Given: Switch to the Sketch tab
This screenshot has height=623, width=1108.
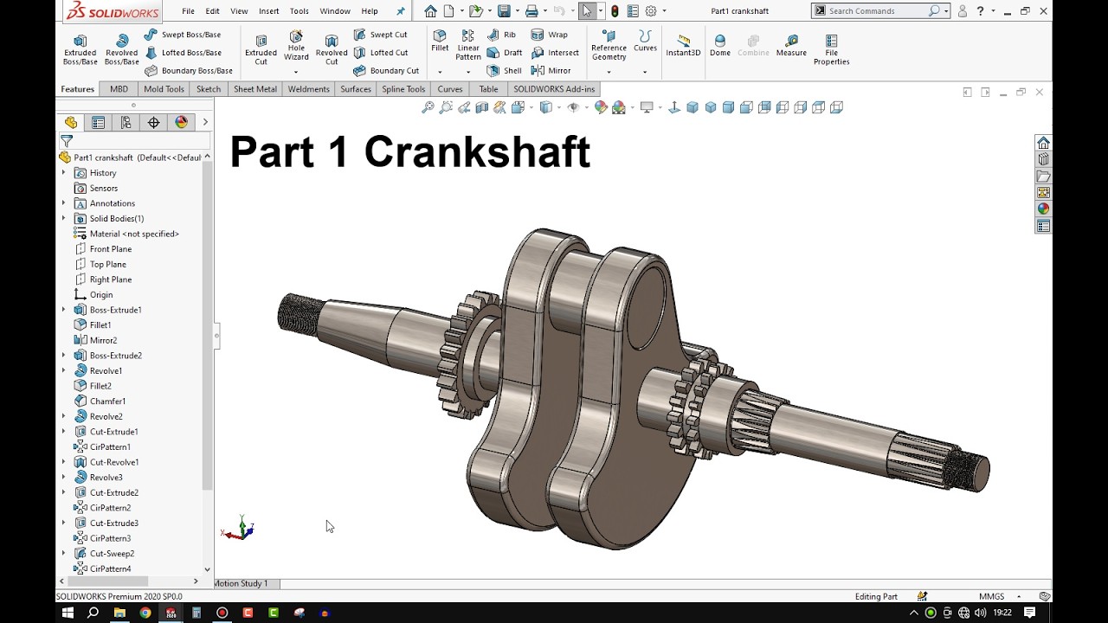Looking at the screenshot, I should [x=209, y=89].
